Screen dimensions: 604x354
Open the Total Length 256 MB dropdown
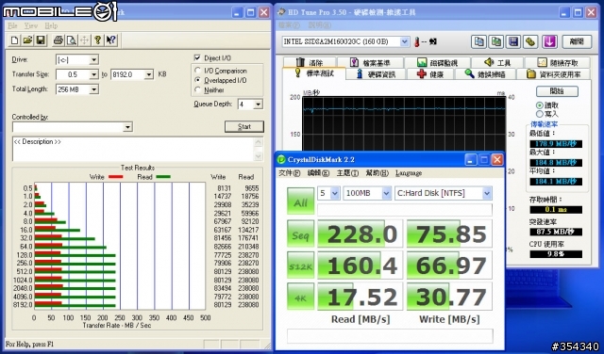93,89
